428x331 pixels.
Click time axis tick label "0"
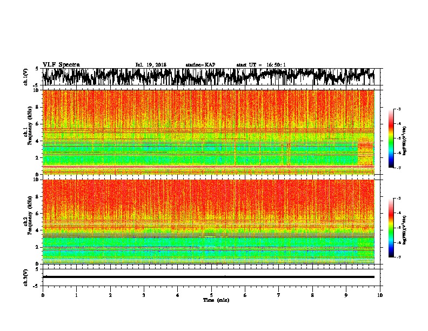pos(43,295)
